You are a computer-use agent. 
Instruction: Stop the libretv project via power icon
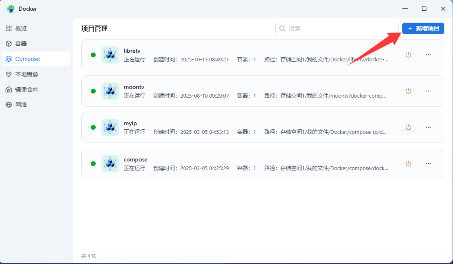tap(408, 55)
